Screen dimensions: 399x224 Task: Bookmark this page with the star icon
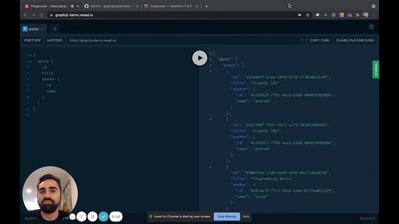[307, 15]
